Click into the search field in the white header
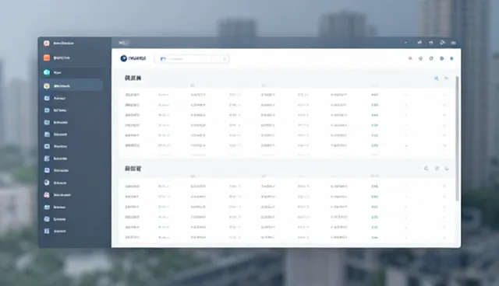Screen dimensions: 499x286 pos(192,58)
